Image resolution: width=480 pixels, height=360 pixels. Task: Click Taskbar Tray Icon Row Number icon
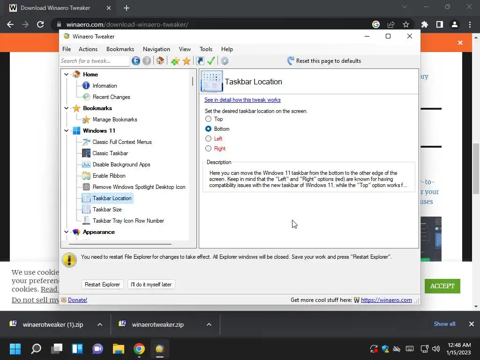click(x=86, y=220)
